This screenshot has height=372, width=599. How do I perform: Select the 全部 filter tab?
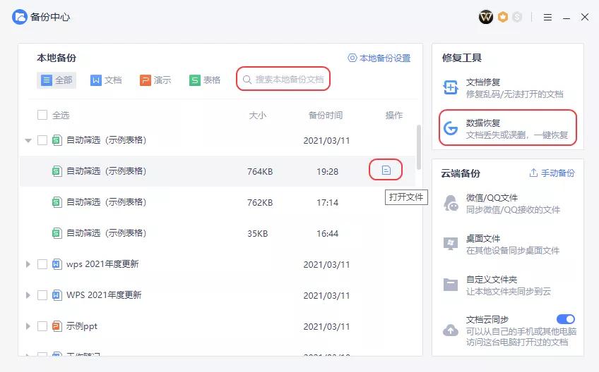pos(57,80)
